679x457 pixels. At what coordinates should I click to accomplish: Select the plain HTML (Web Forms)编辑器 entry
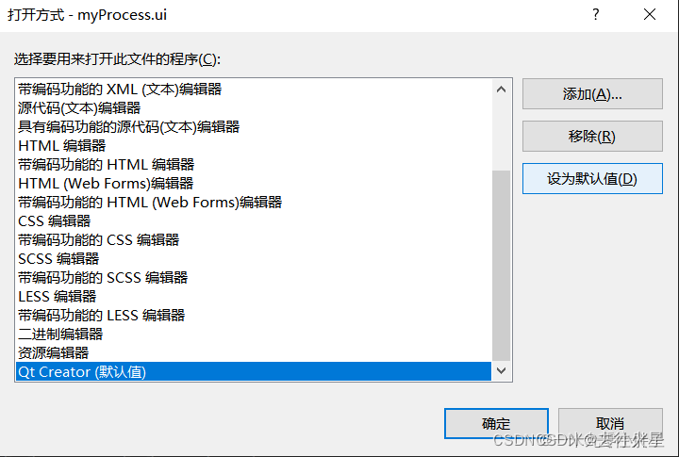pyautogui.click(x=254, y=184)
